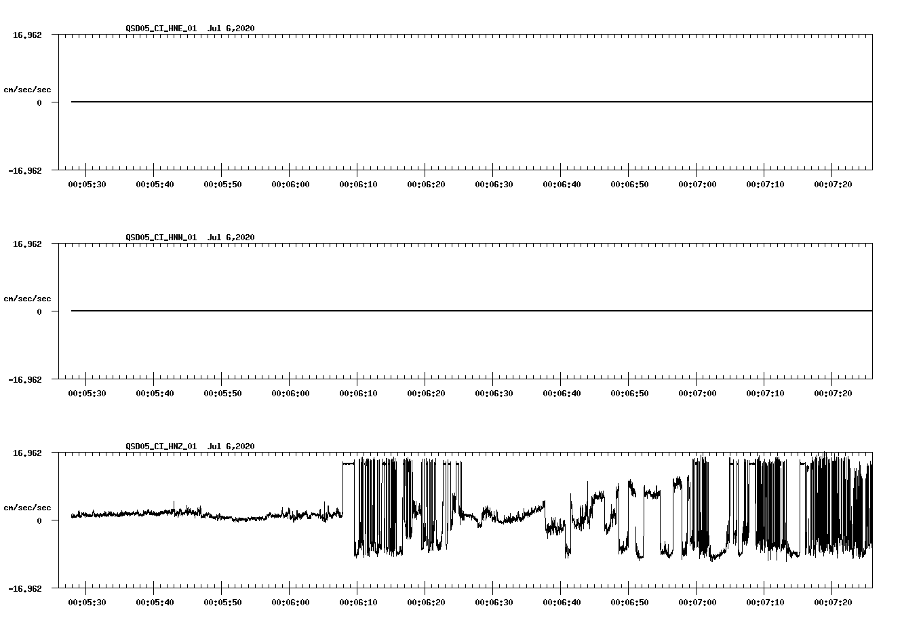Click 00:07:10 tick label on HNZ plot

pyautogui.click(x=765, y=603)
